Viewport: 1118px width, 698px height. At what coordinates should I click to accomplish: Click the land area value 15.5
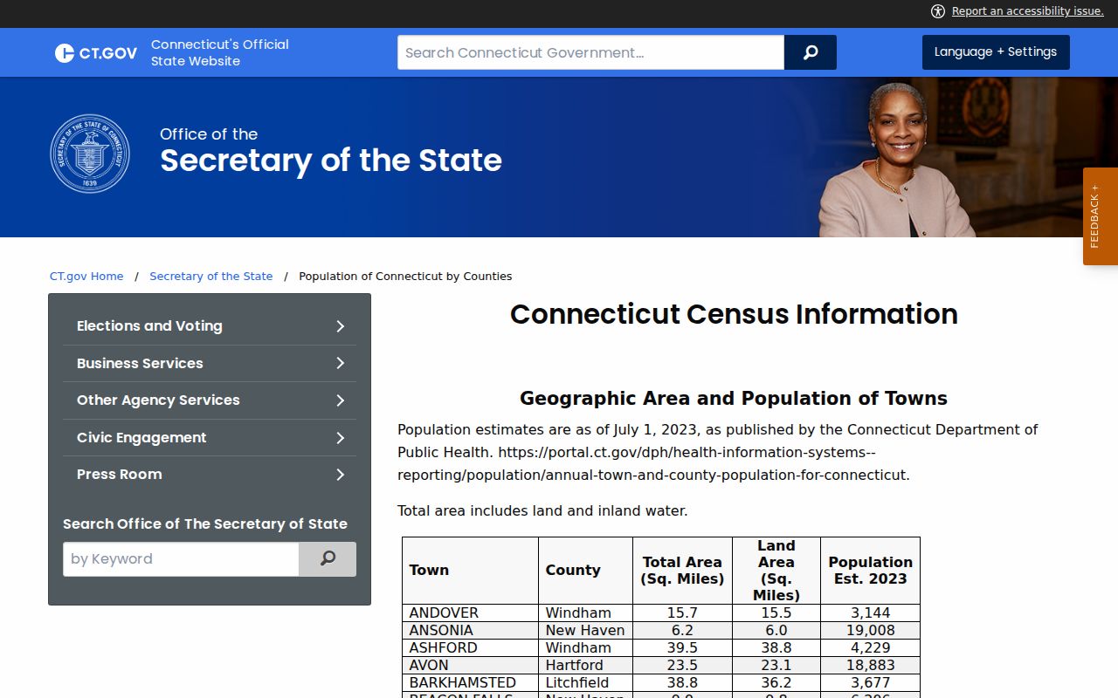(776, 613)
